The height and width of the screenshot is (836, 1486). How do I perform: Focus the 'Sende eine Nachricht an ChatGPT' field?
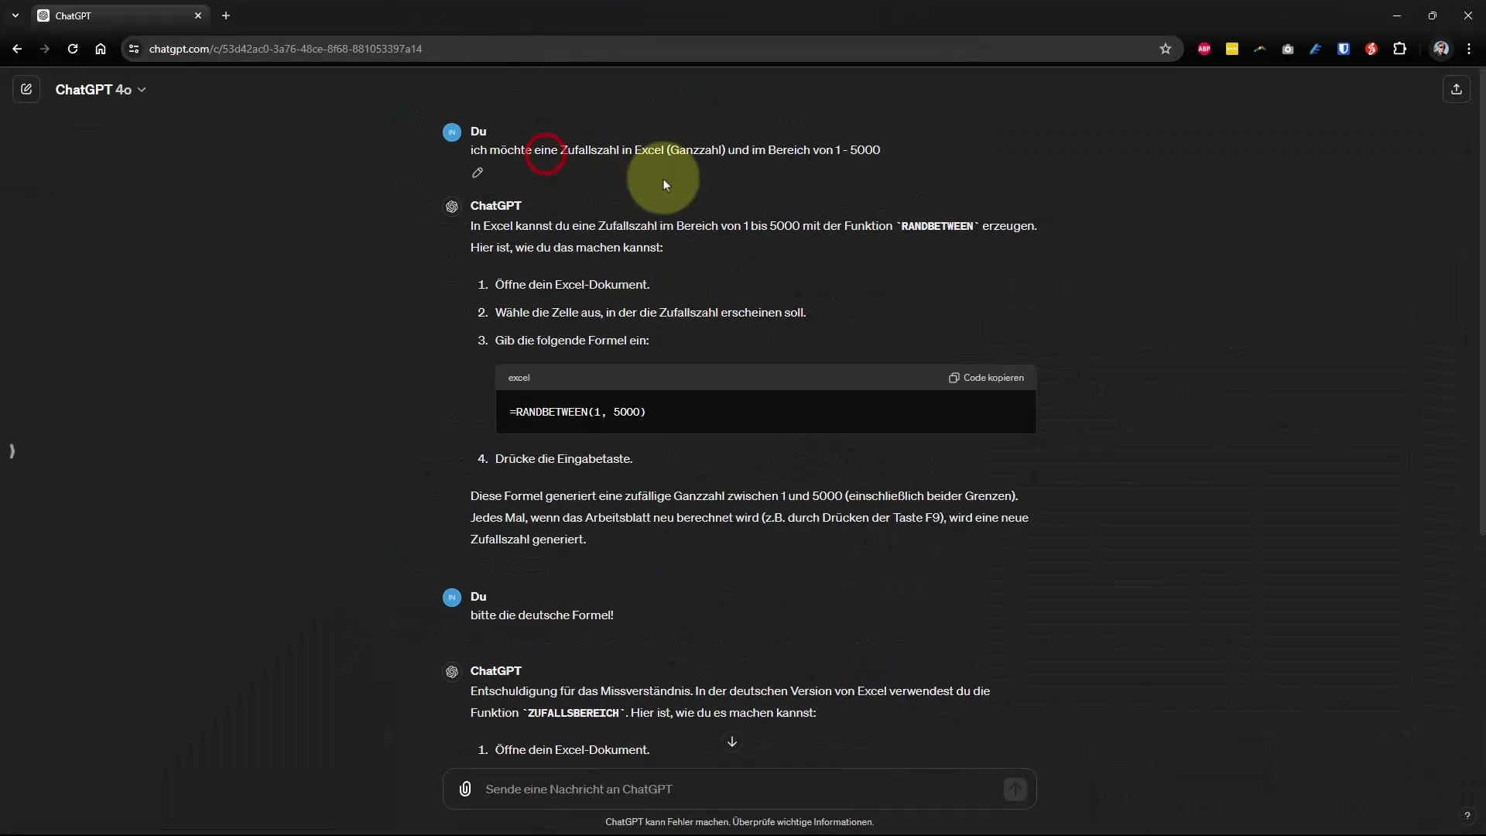739,789
